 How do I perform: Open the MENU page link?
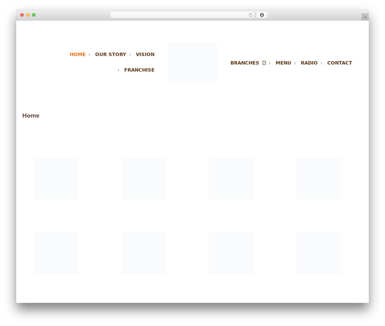click(283, 63)
